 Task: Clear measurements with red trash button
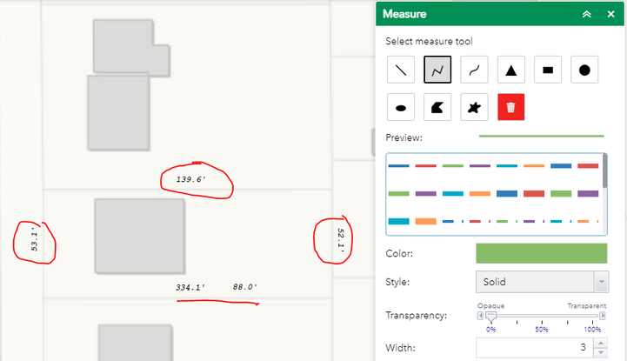click(x=511, y=107)
